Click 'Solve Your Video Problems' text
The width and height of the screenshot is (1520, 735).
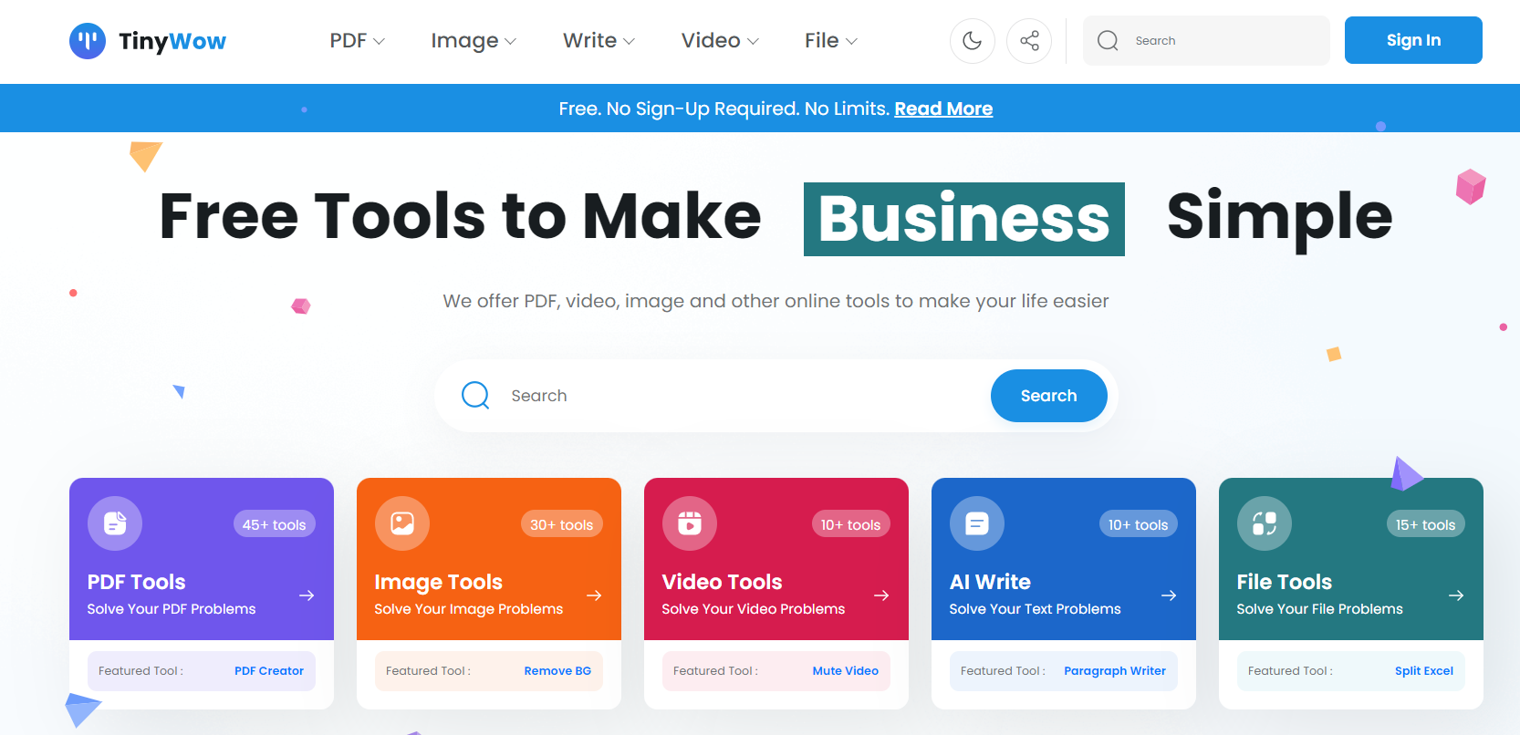pyautogui.click(x=754, y=609)
